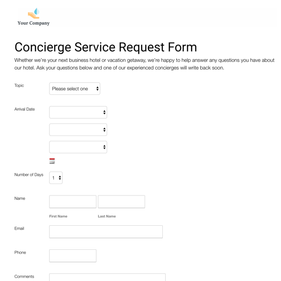Click the Phone field label
This screenshot has width=281, height=281.
pos(20,252)
